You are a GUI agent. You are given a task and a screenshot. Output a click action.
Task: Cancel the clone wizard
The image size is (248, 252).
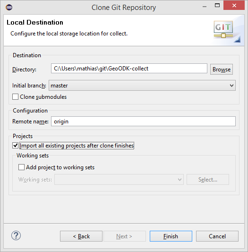(x=217, y=236)
